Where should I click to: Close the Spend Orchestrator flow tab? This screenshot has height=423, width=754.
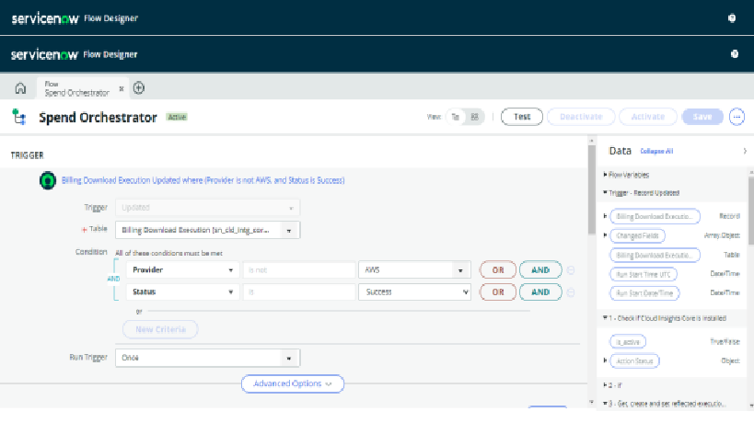coord(122,88)
